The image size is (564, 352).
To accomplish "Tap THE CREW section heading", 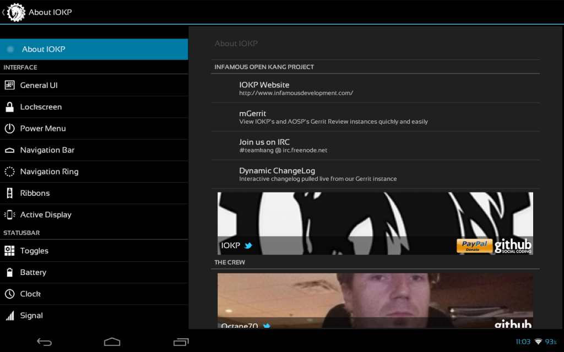I will pyautogui.click(x=230, y=262).
